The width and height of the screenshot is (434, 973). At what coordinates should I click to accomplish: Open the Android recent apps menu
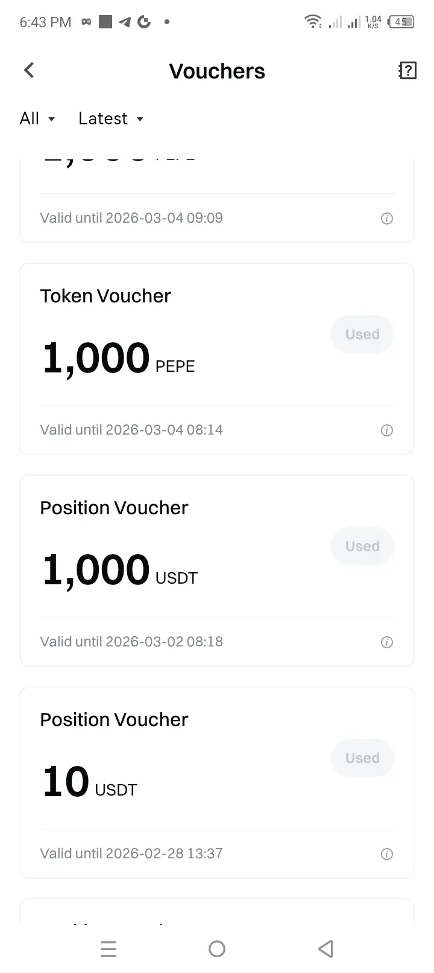[108, 949]
